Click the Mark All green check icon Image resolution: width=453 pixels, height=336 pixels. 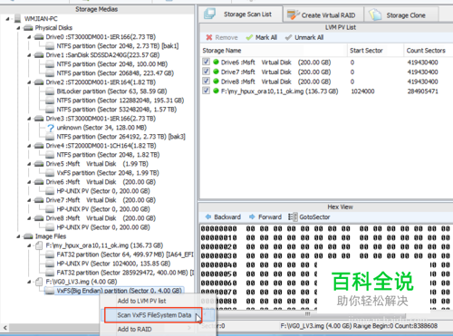click(x=249, y=37)
